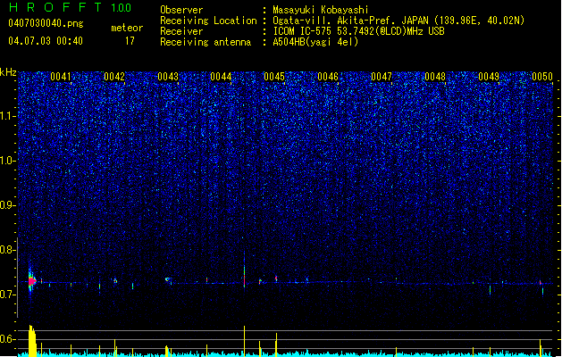Click the 'Observer' field label

(x=181, y=10)
